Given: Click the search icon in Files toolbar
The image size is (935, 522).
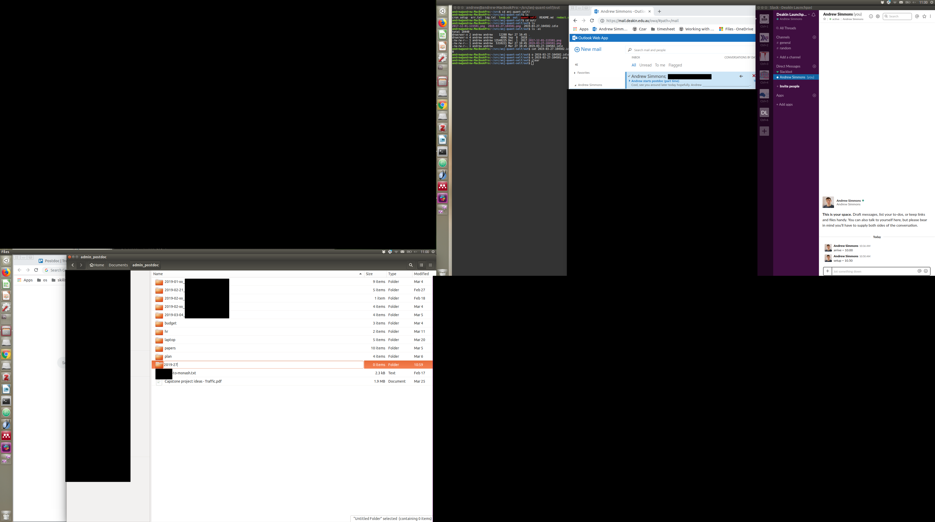Looking at the screenshot, I should tap(411, 265).
